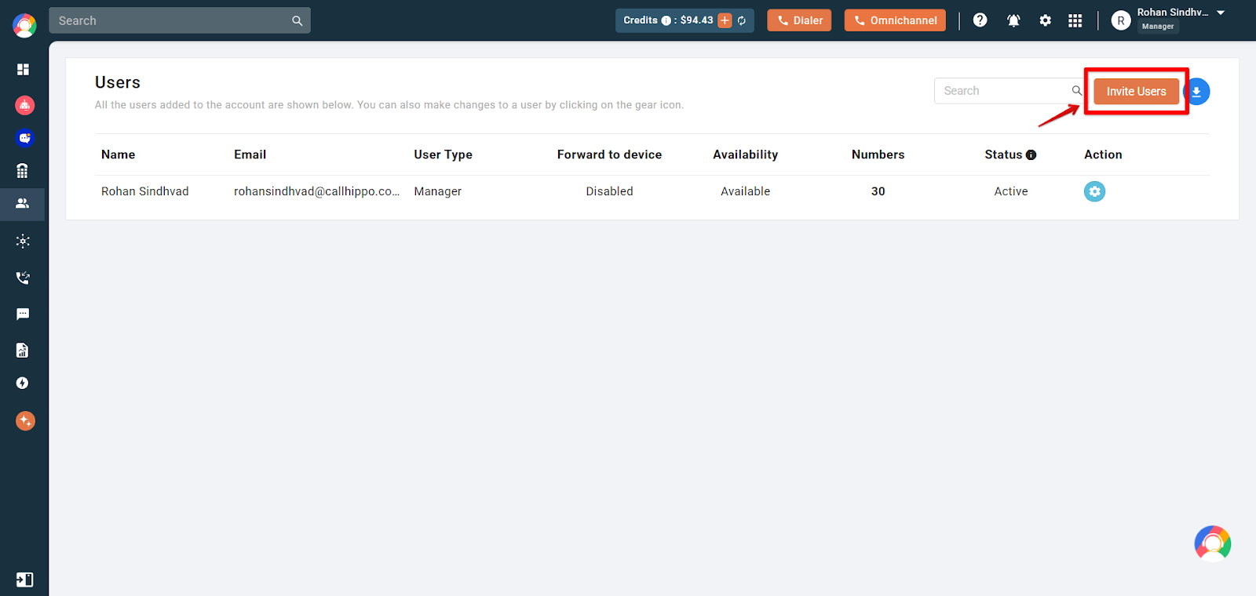
Task: Click the Name column header
Action: (118, 154)
